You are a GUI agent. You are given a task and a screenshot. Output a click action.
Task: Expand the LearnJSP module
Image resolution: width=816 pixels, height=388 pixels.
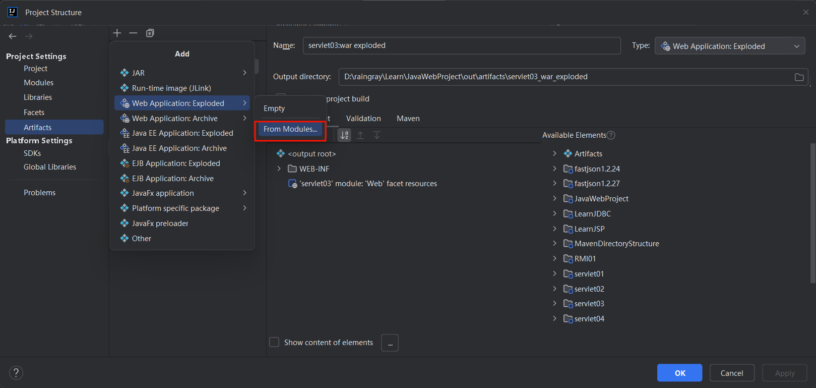(x=554, y=229)
